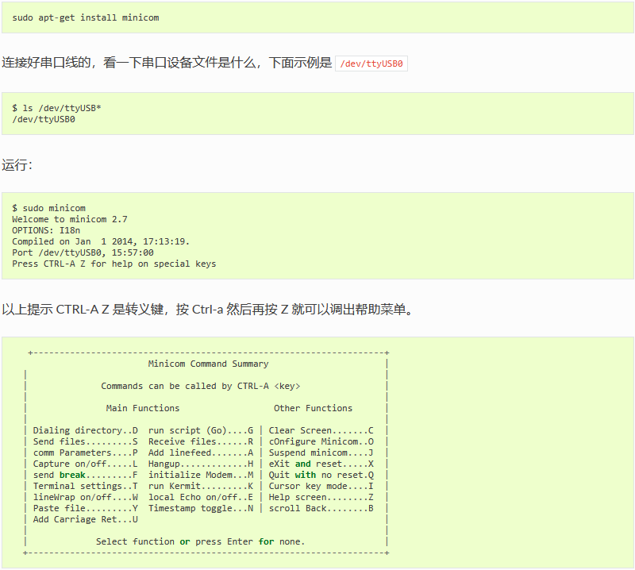Click the 'send break.........F' entry

point(86,475)
